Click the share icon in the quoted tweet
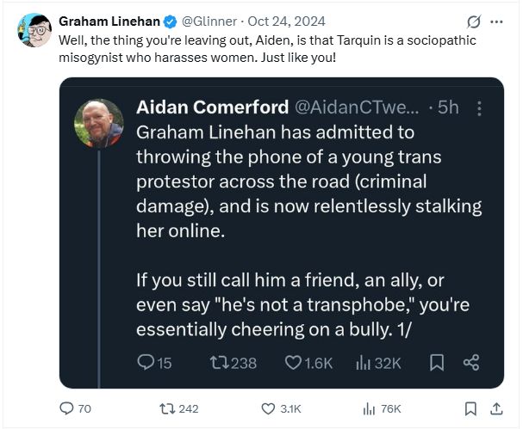 470,363
